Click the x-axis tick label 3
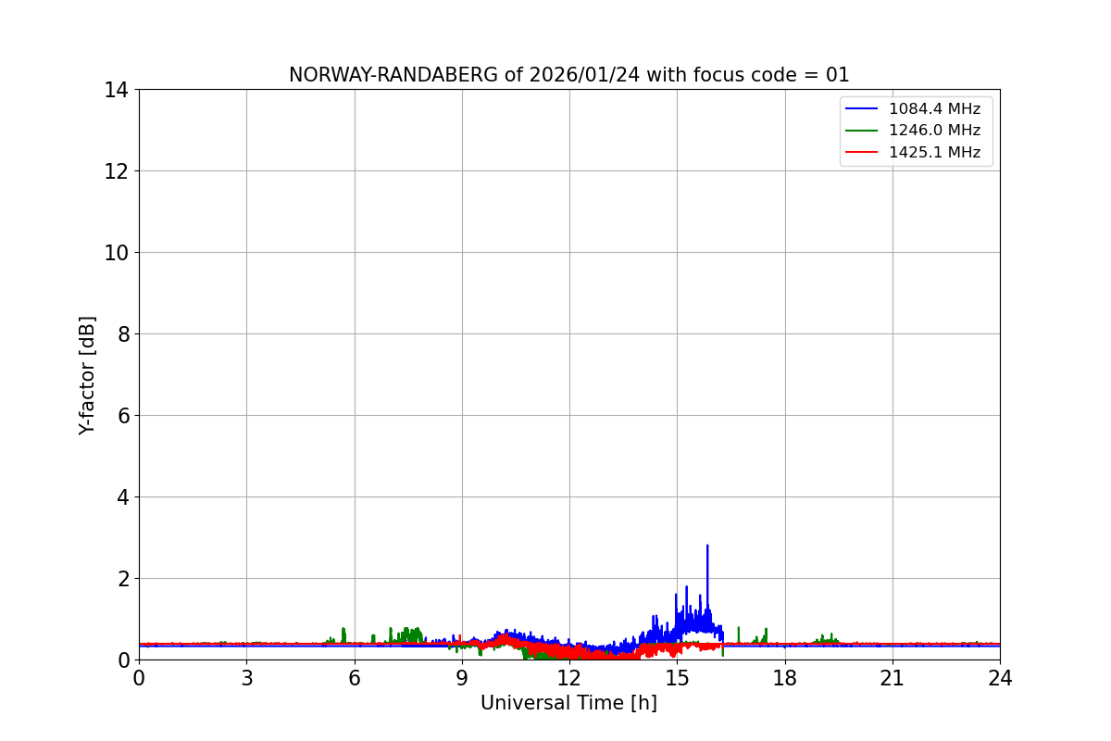 tap(246, 679)
